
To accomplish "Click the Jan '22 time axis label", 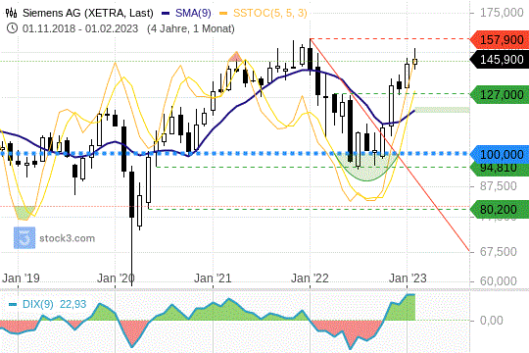I will [310, 278].
